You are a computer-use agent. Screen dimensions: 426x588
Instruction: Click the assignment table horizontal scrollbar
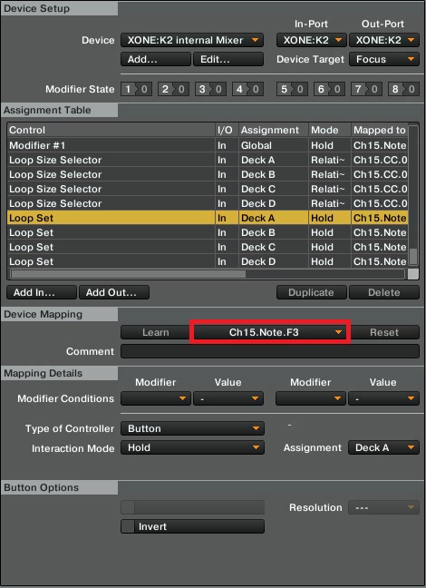(x=208, y=274)
